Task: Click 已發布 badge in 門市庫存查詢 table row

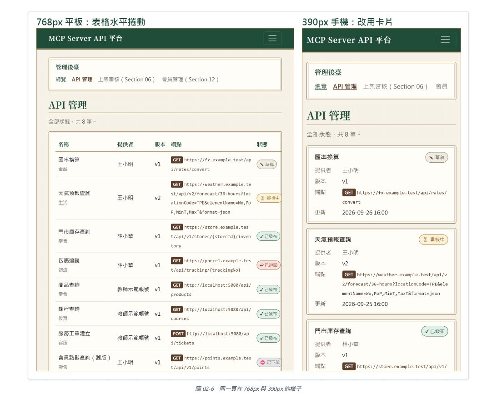Action: click(x=268, y=237)
